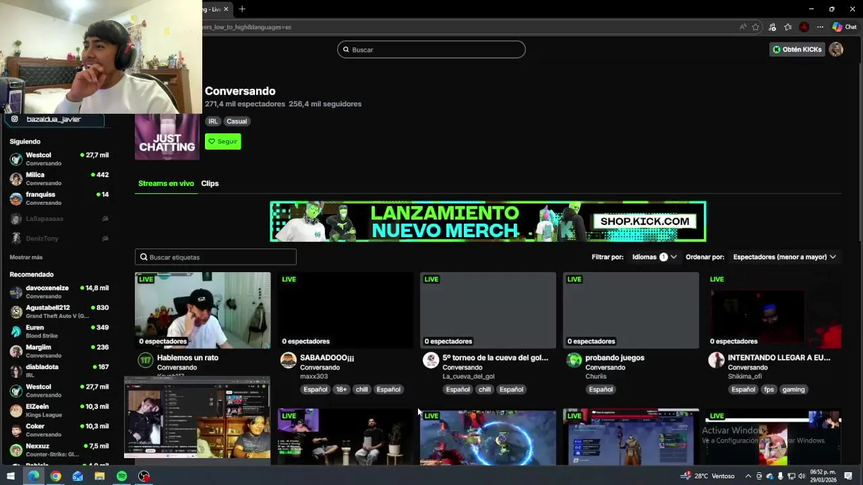863x485 pixels.
Task: Select the fps tag on Shikima_ofi stream
Action: pos(769,389)
